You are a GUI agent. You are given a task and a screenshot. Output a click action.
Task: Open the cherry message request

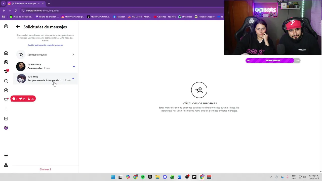pyautogui.click(x=45, y=78)
